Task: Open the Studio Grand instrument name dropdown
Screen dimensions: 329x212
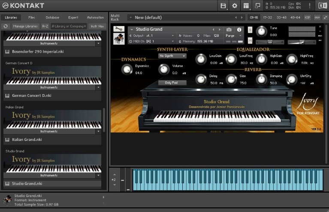Action: (132, 30)
